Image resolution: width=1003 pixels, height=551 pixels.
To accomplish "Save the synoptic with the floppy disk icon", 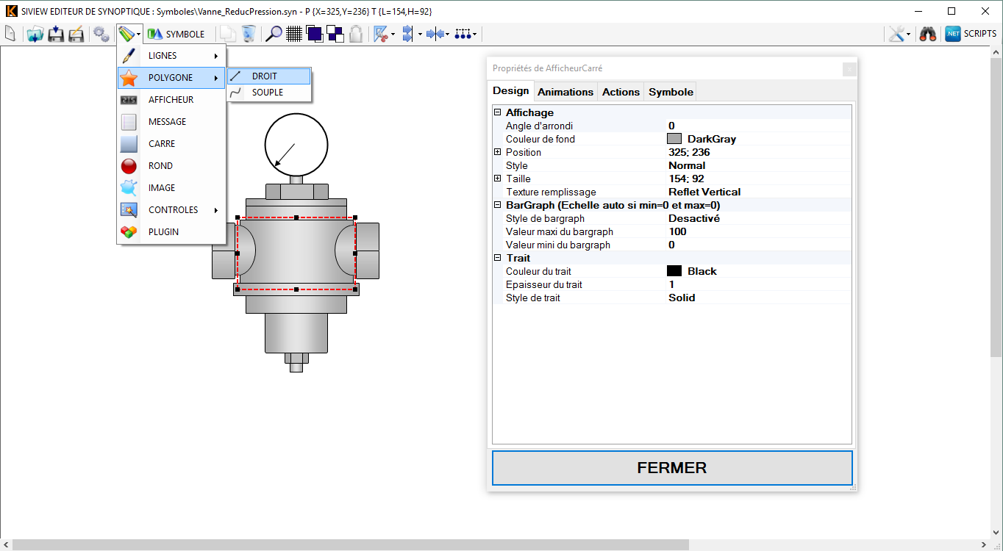I will (55, 34).
